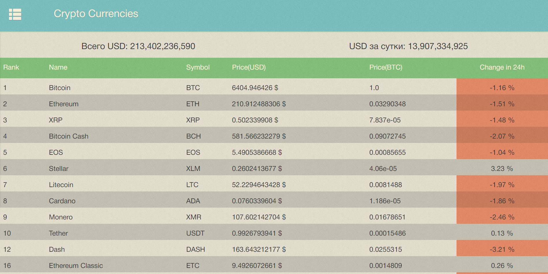Image resolution: width=548 pixels, height=274 pixels.
Task: Click the Bitcoin Cash name
Action: (69, 136)
